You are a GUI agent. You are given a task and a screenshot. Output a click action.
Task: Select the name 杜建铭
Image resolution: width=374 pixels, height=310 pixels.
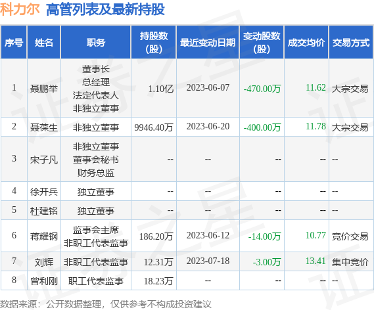(44, 211)
